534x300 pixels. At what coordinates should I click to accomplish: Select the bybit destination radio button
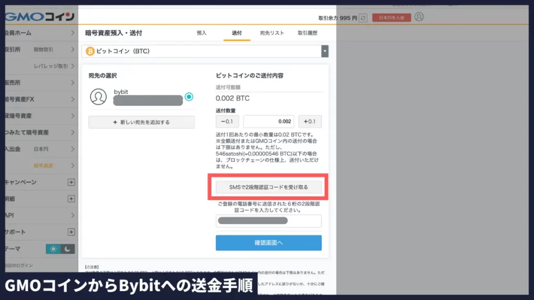pos(189,97)
